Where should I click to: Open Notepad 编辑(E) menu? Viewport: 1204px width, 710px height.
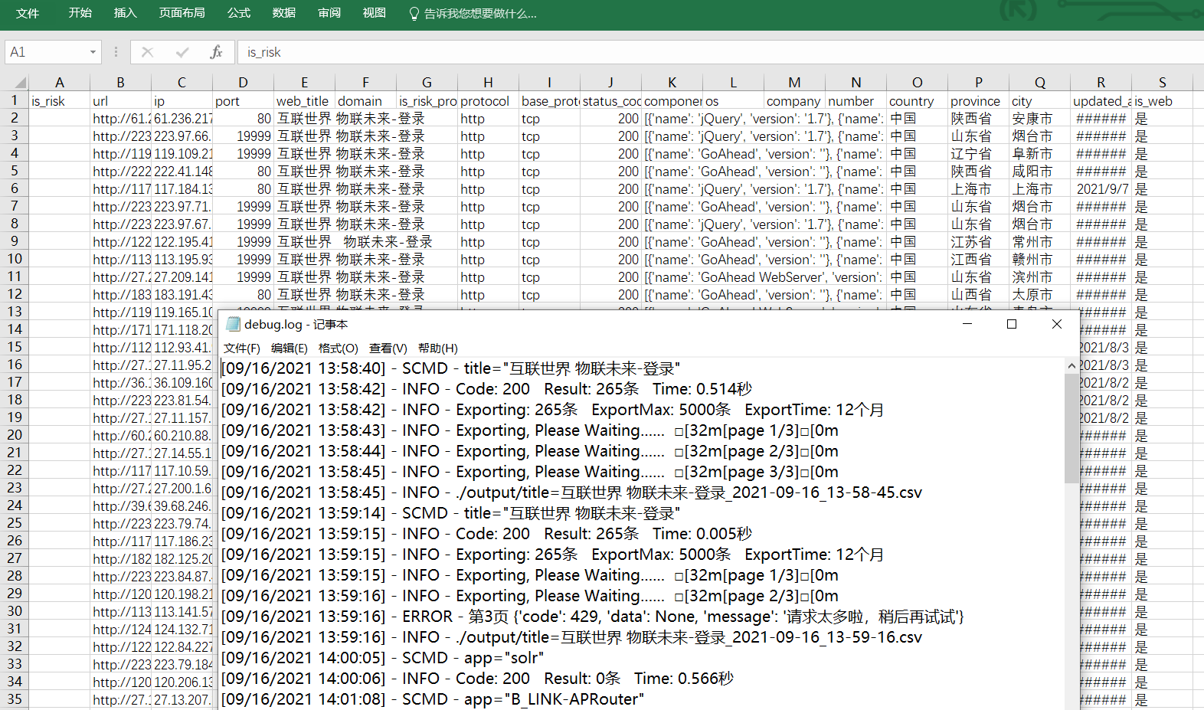290,348
